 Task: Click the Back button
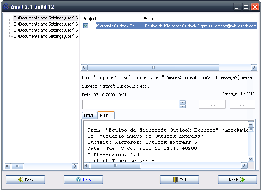pos(26,180)
